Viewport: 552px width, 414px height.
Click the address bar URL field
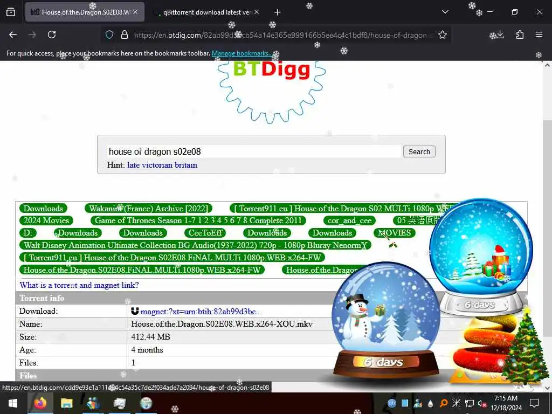[284, 35]
